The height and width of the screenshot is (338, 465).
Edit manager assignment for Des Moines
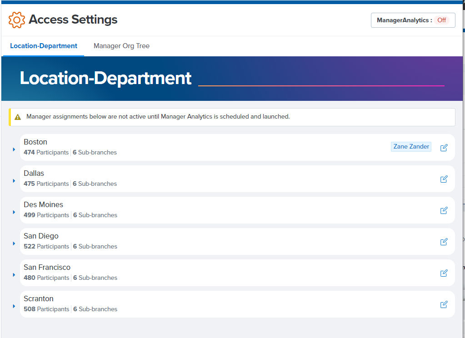444,210
